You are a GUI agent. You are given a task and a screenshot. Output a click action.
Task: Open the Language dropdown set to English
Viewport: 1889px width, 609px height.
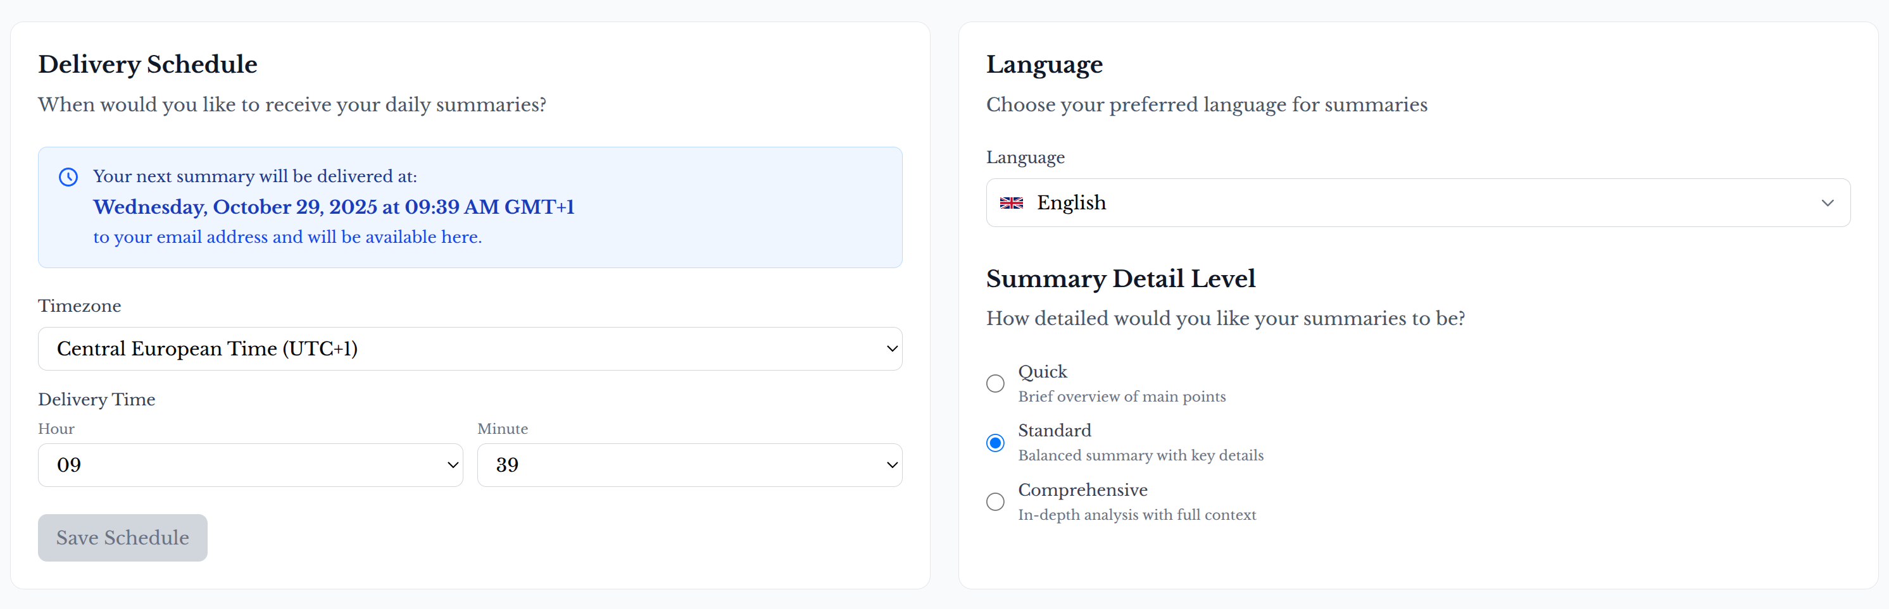tap(1417, 203)
